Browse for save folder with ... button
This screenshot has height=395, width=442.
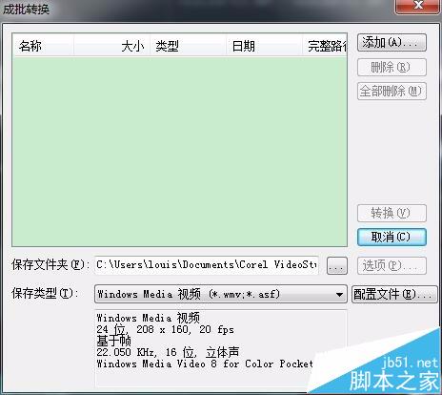coord(337,265)
